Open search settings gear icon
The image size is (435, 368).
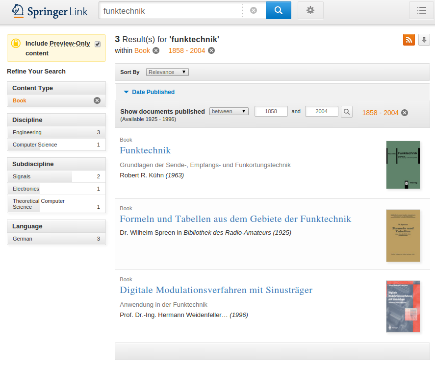pyautogui.click(x=310, y=10)
